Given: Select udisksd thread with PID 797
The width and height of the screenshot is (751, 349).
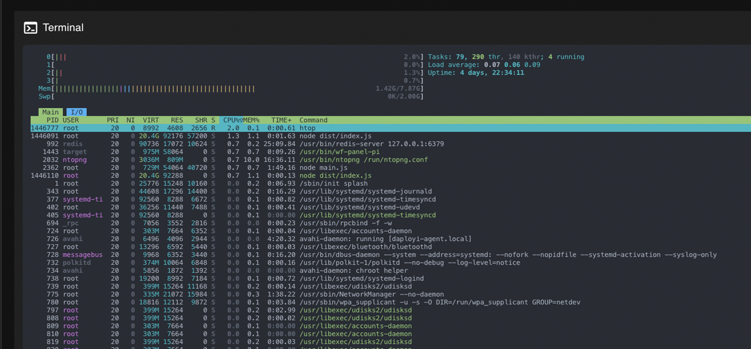Looking at the screenshot, I should 390,310.
